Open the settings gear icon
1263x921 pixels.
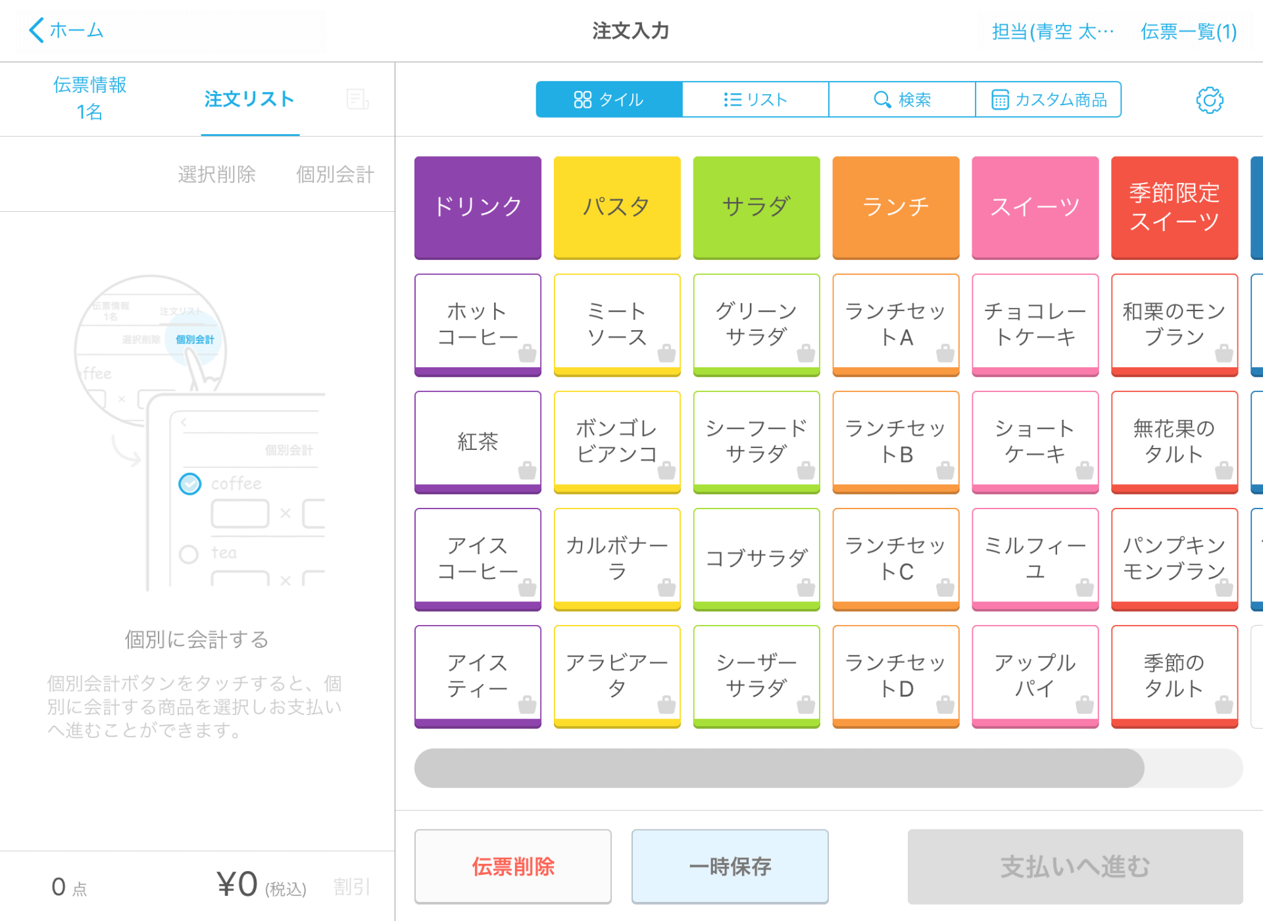click(1209, 100)
